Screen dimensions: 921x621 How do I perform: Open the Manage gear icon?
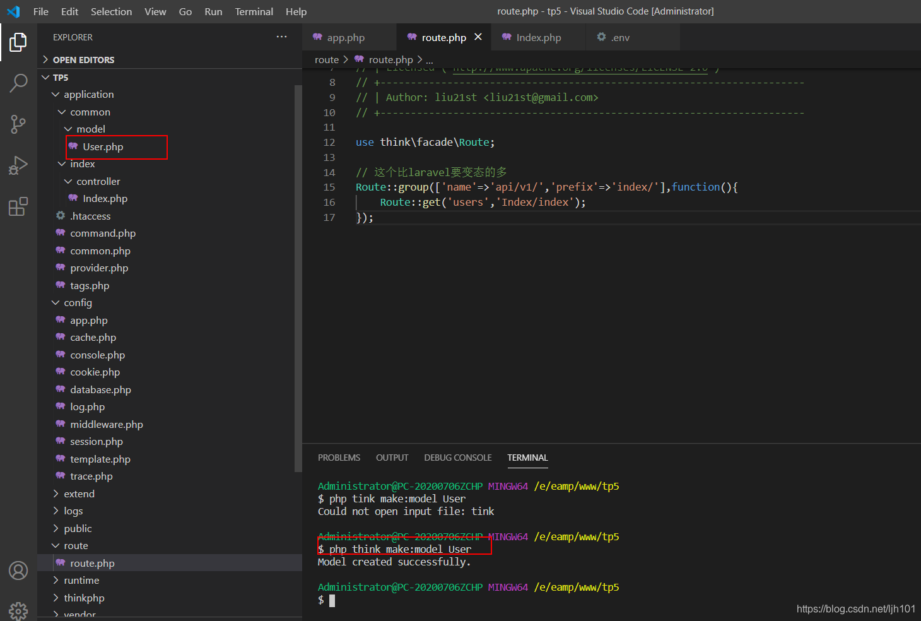[18, 610]
